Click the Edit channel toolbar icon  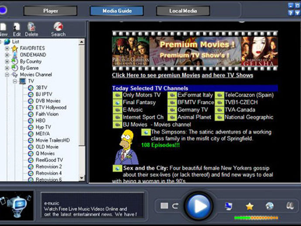[x=17, y=30]
